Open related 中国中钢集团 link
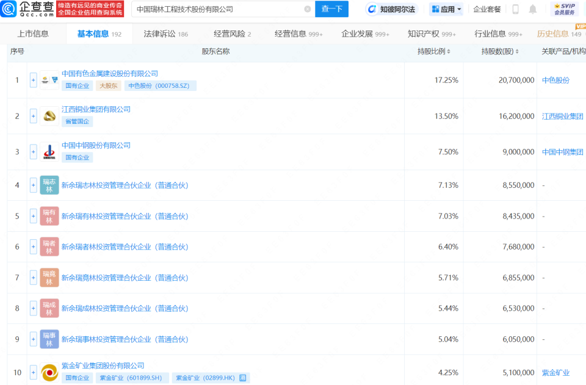The width and height of the screenshot is (586, 385). pyautogui.click(x=562, y=152)
